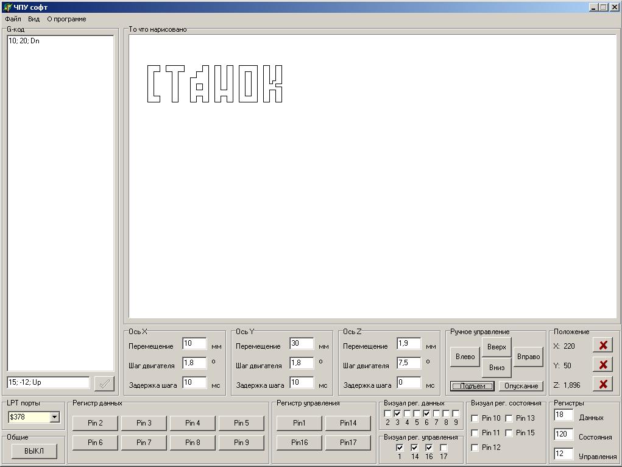Toggle the Pin 12 status checkbox
Viewport: 622px width, 467px height.
click(x=475, y=447)
